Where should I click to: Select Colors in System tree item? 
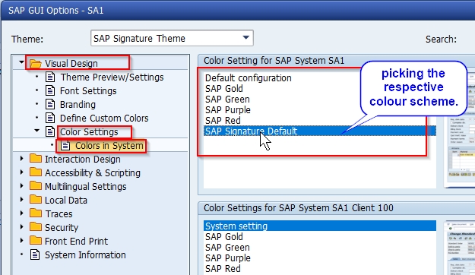coord(109,146)
